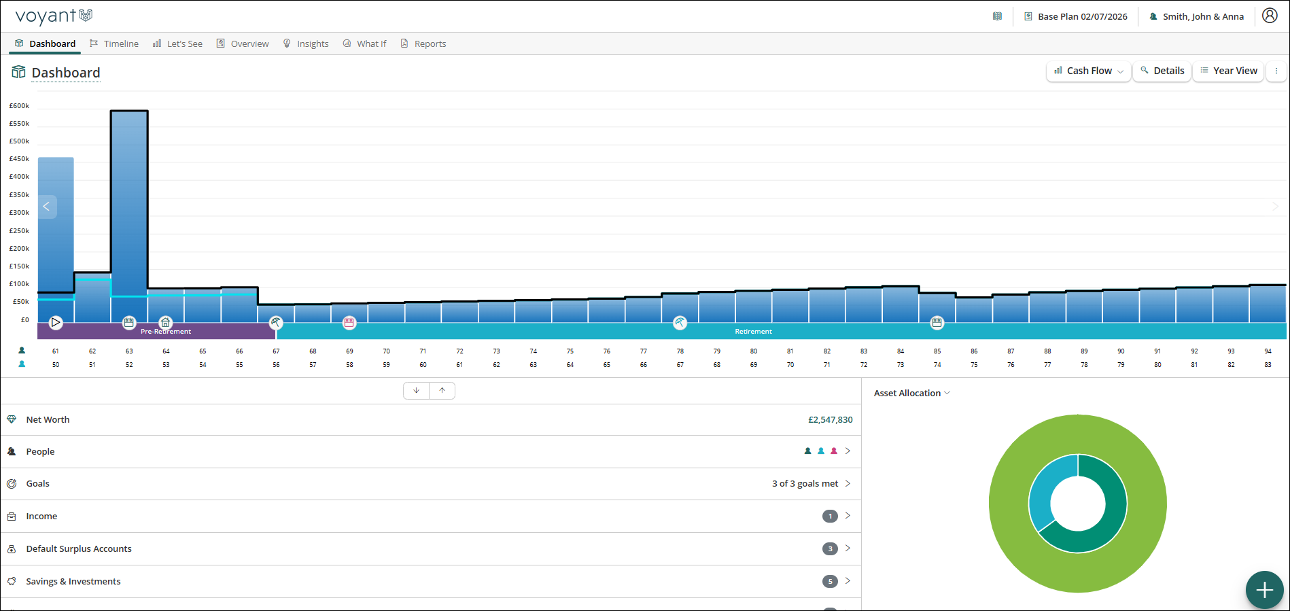Click the pink calendar event icon at age 69
The height and width of the screenshot is (611, 1290).
pyautogui.click(x=349, y=322)
